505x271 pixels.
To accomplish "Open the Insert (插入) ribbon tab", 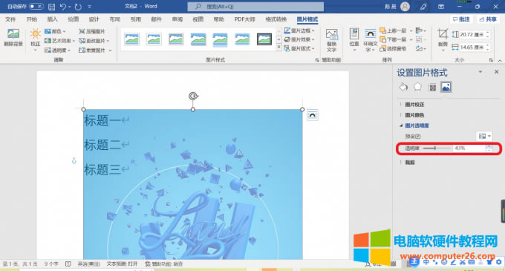I will coord(52,19).
